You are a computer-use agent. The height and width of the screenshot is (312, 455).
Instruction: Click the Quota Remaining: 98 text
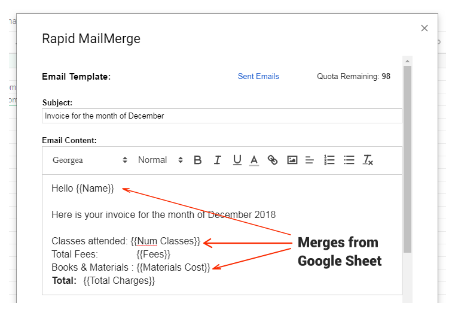click(353, 76)
